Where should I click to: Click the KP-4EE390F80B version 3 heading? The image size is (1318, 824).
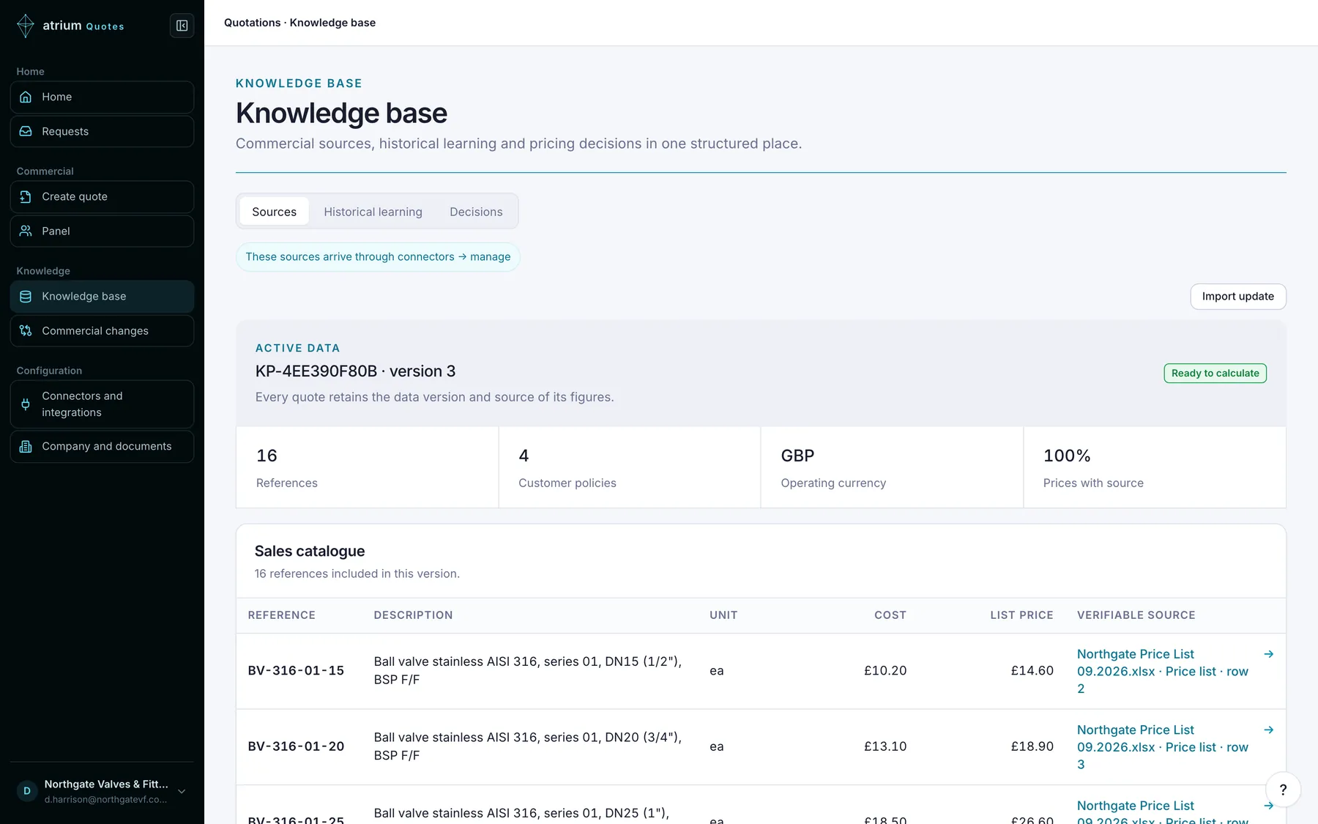[x=355, y=371]
